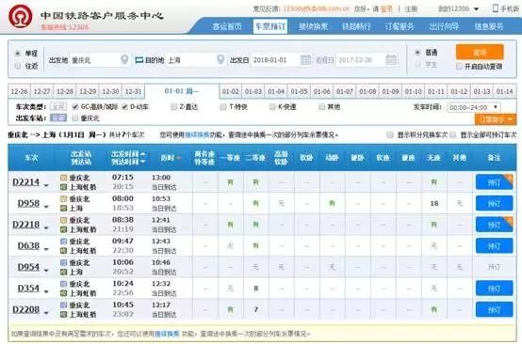Image resolution: width=522 pixels, height=344 pixels.
Task: Swap departure and destination icon
Action: [x=139, y=60]
